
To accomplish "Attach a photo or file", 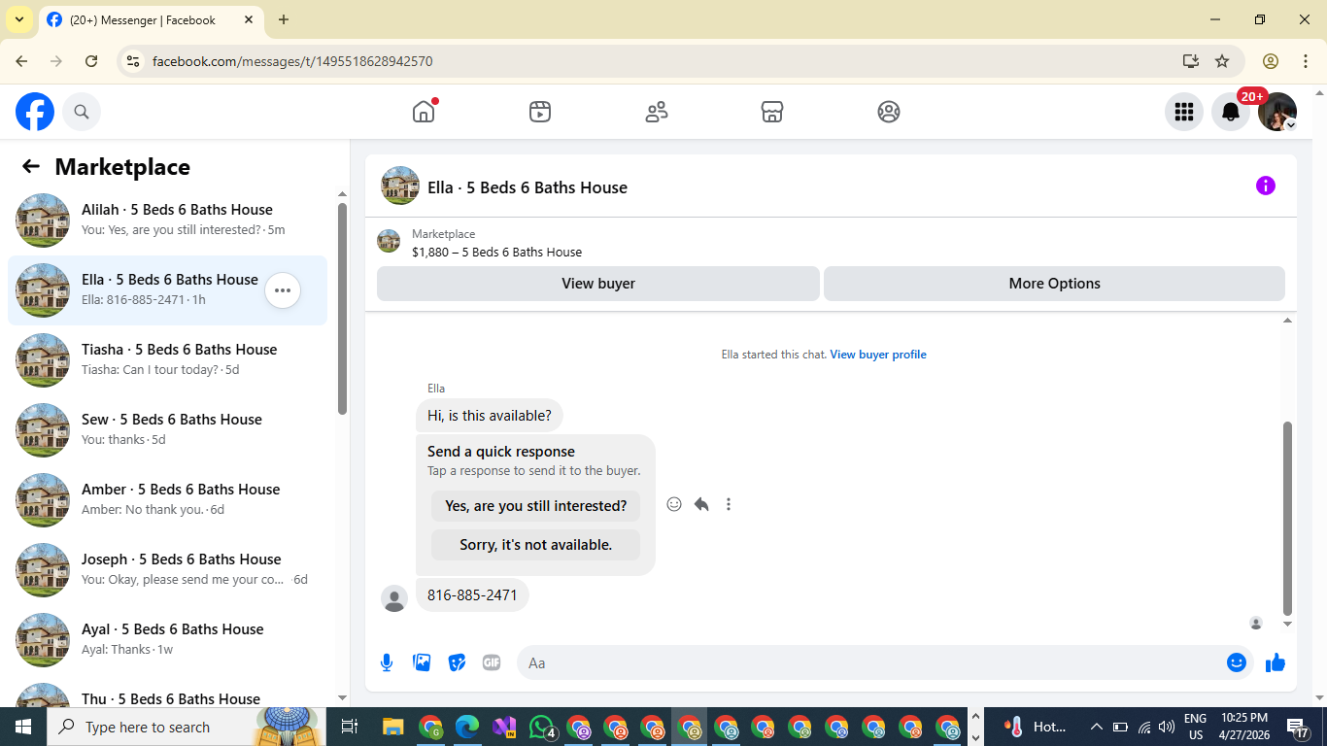I will point(422,662).
